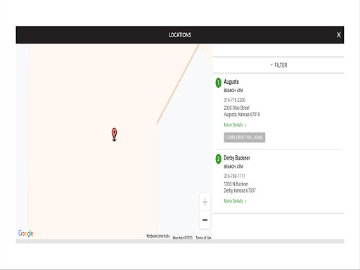Select the Derby Buckner location title
The height and width of the screenshot is (270, 360).
pyautogui.click(x=237, y=158)
